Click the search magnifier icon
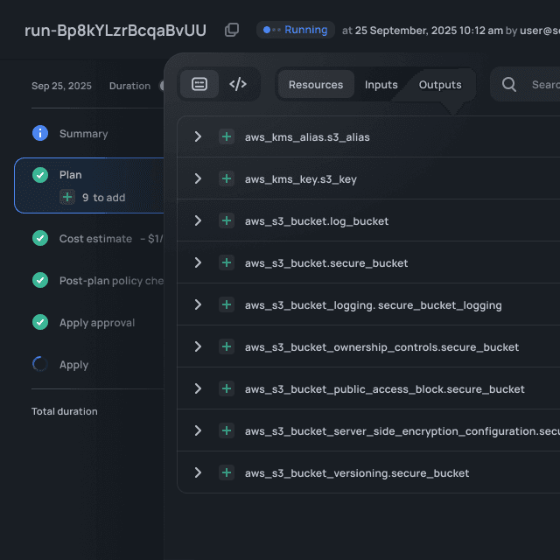The width and height of the screenshot is (560, 560). [x=509, y=85]
